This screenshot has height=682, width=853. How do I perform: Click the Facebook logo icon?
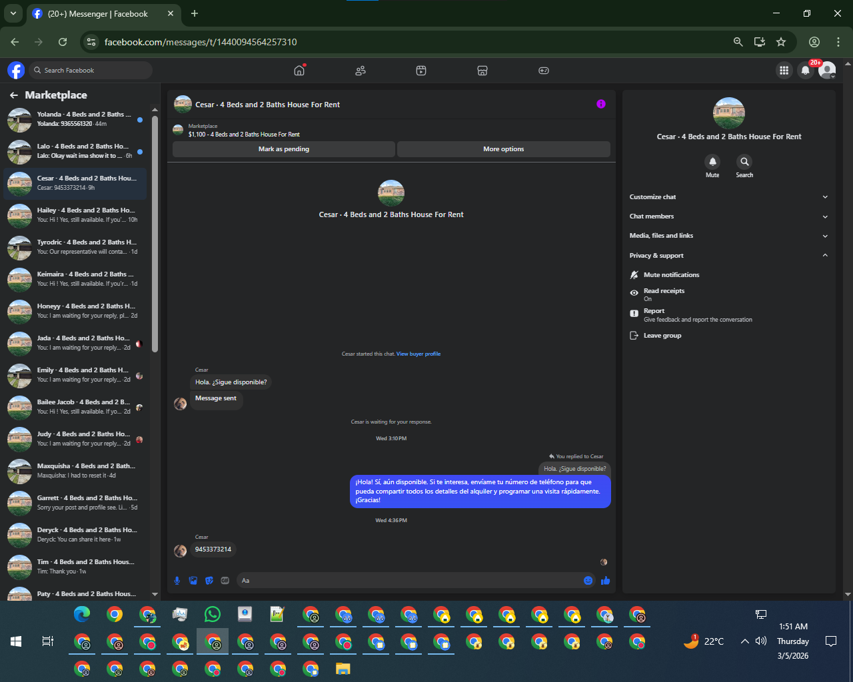[16, 70]
